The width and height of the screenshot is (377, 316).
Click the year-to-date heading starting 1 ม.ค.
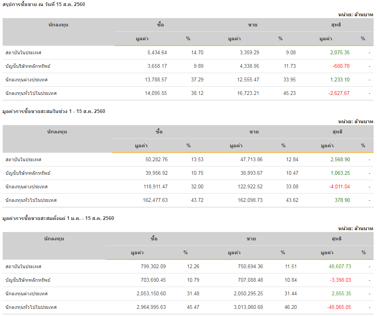tap(58, 218)
